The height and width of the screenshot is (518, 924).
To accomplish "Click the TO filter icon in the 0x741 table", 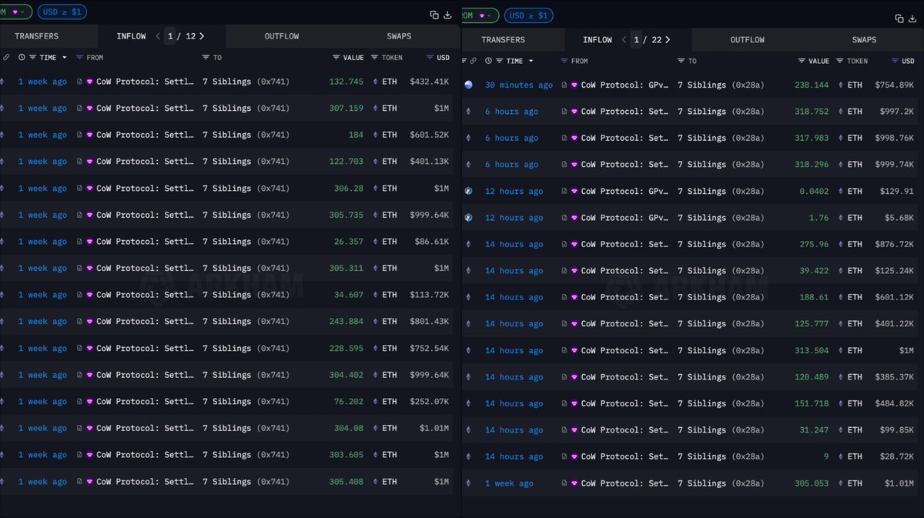I will pyautogui.click(x=206, y=58).
